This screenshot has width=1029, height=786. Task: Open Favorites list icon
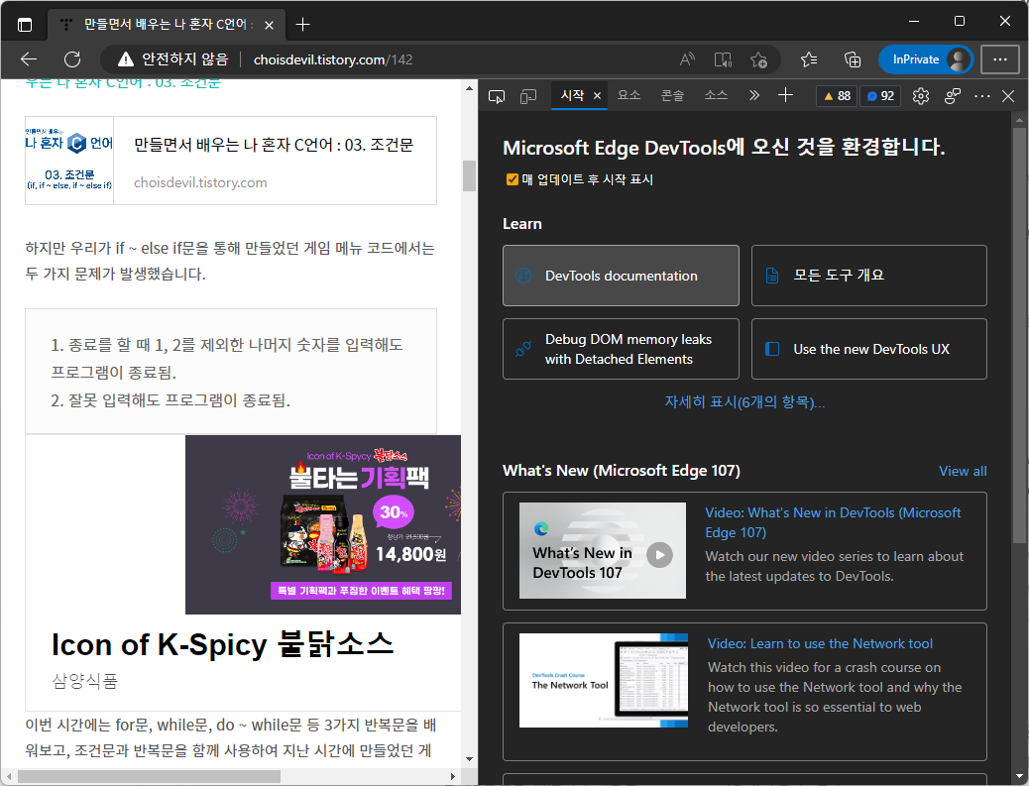click(809, 59)
